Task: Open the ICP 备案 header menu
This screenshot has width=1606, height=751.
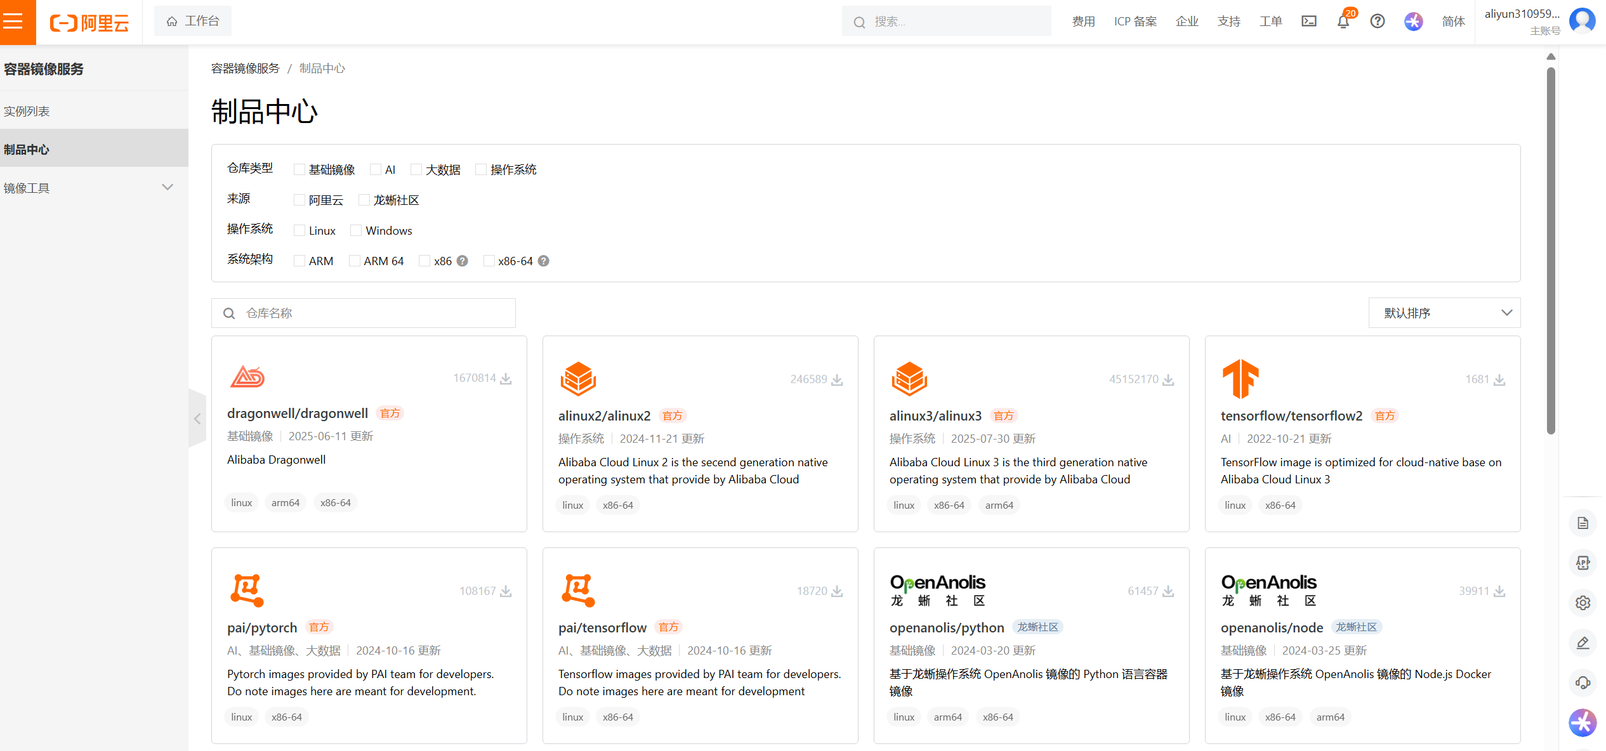Action: click(x=1135, y=22)
